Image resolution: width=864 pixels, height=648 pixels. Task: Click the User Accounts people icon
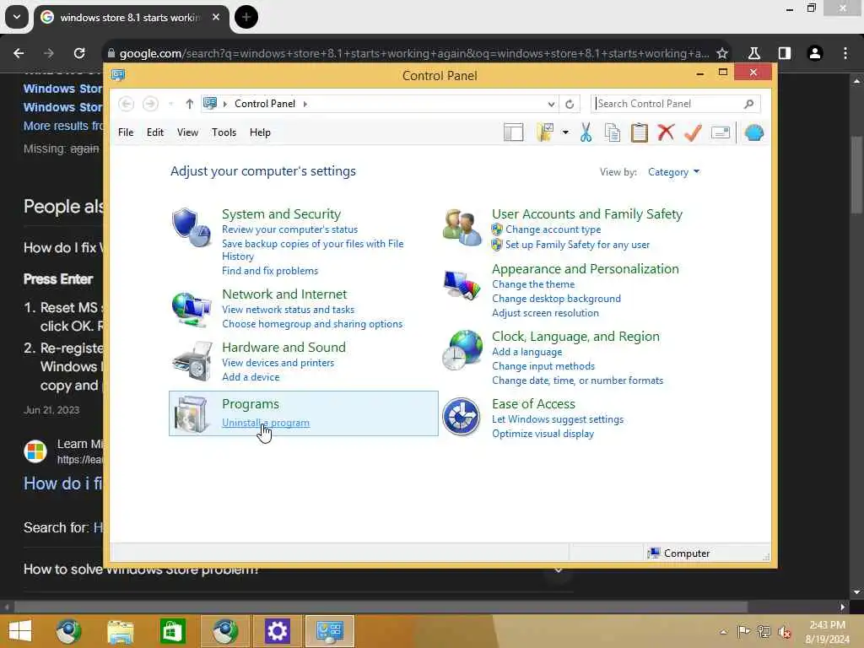pyautogui.click(x=462, y=227)
